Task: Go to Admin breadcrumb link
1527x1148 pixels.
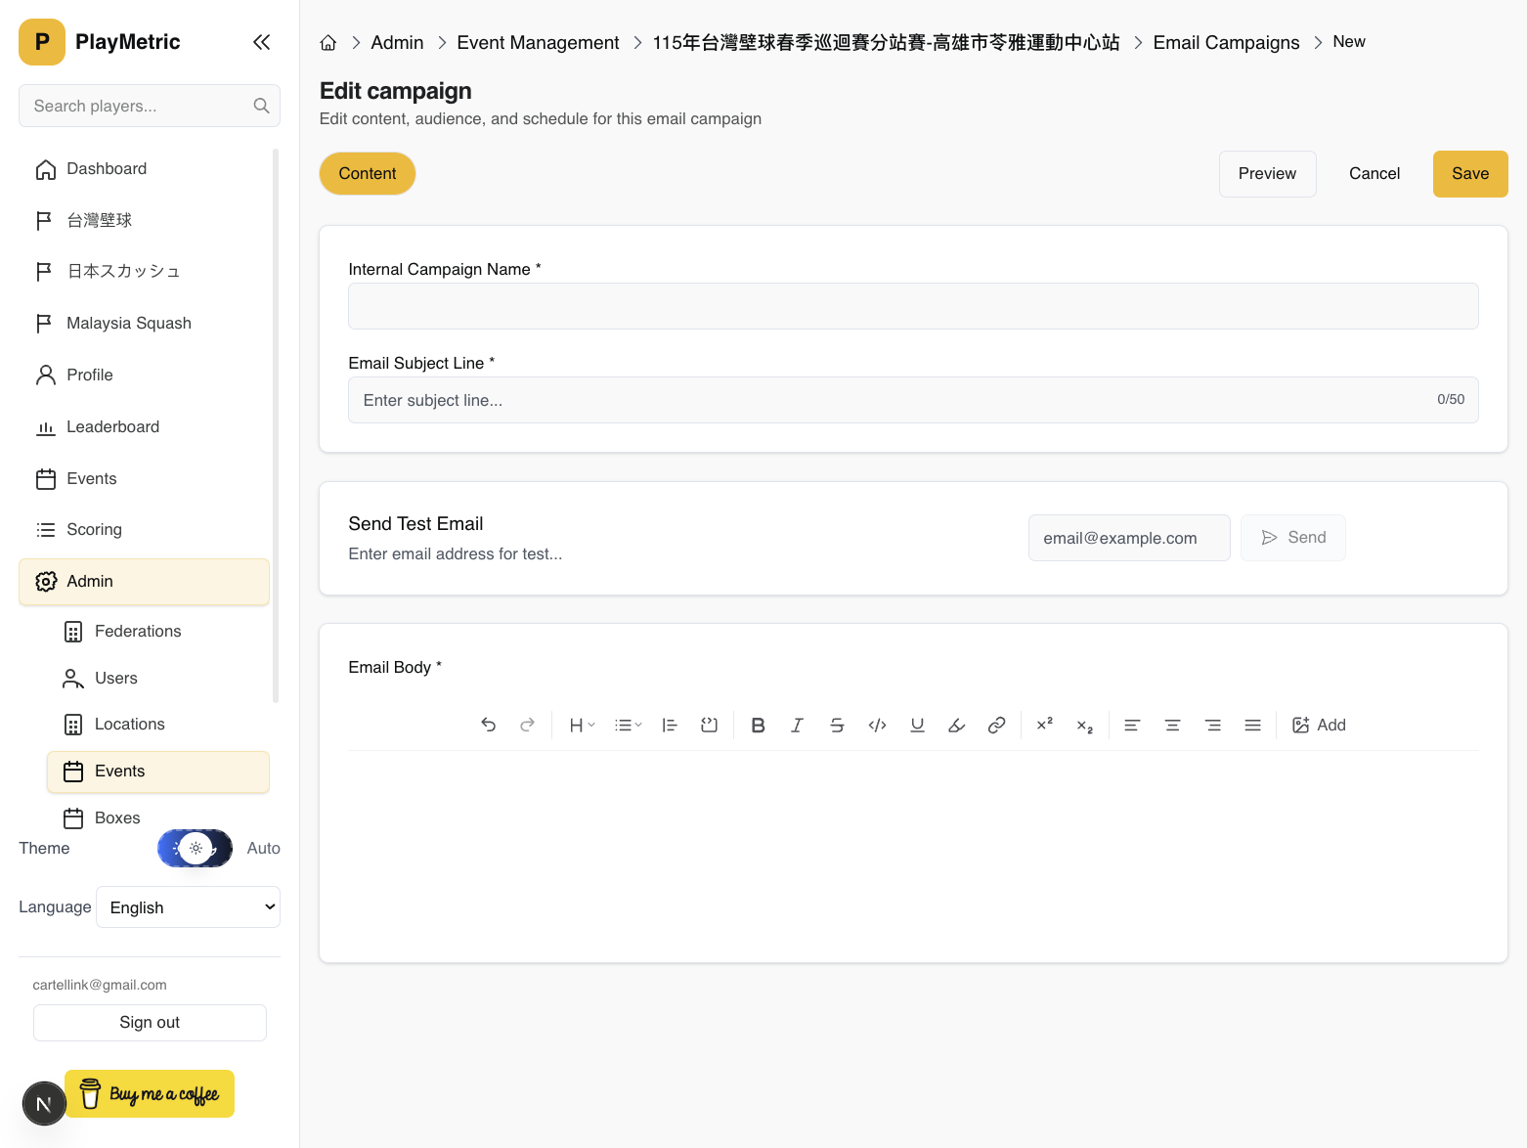Action: coord(397,43)
